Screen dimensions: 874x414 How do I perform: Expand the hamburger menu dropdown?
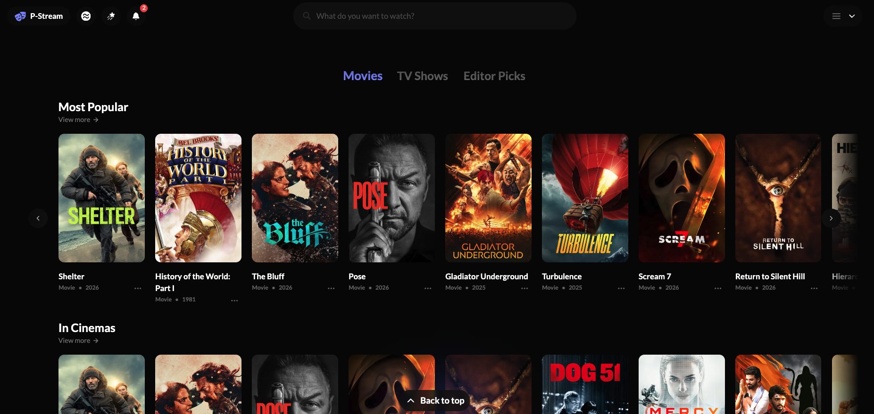pos(843,16)
